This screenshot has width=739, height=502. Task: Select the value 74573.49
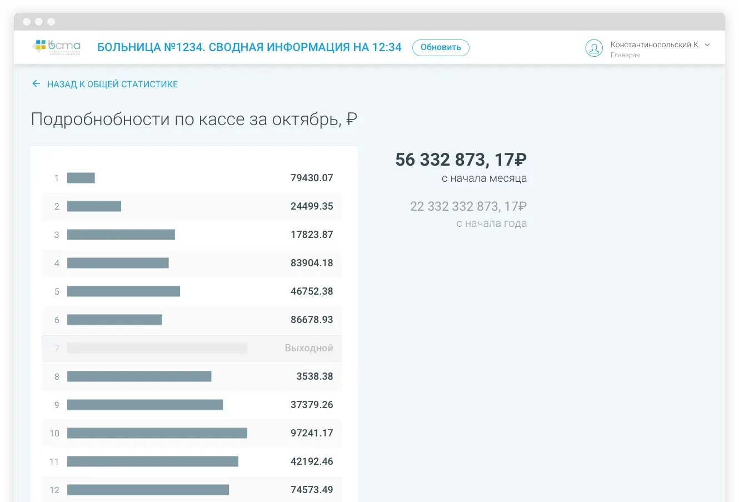point(312,490)
